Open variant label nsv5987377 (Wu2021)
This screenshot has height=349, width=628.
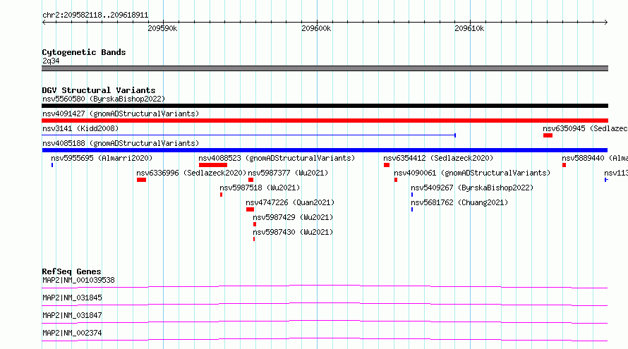coord(288,173)
